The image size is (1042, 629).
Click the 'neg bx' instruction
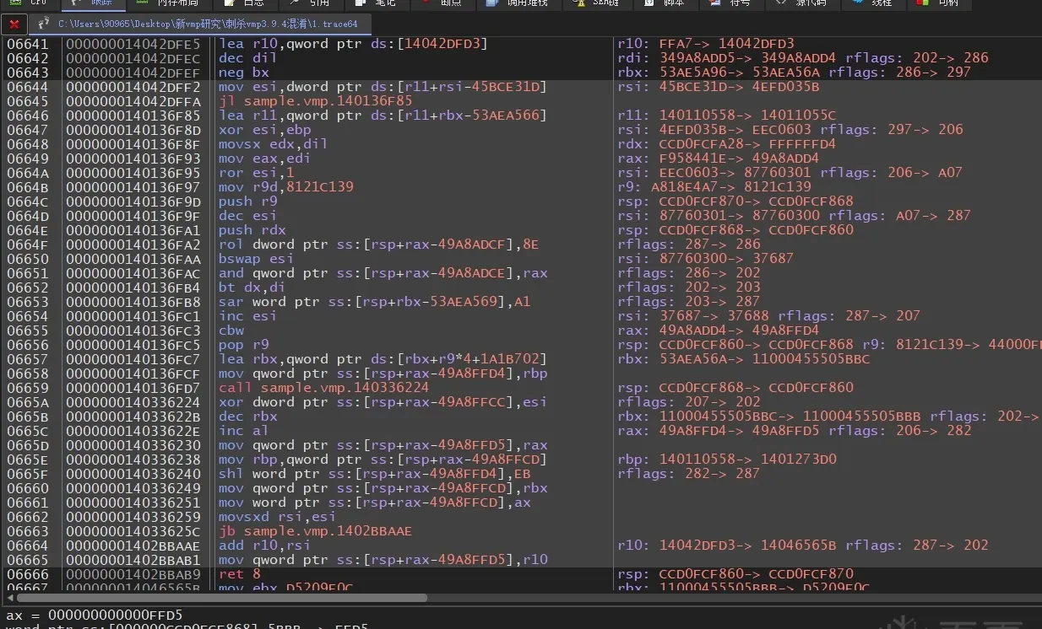244,73
